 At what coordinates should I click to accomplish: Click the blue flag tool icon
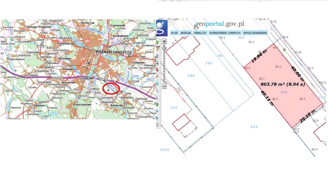[x=157, y=63]
